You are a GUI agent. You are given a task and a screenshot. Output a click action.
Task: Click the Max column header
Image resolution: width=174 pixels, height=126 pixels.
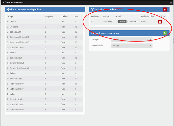tap(77, 16)
